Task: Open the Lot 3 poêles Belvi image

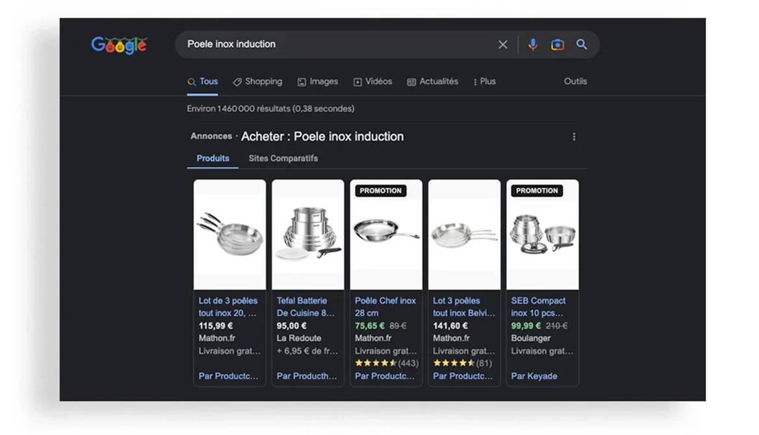Action: point(464,234)
